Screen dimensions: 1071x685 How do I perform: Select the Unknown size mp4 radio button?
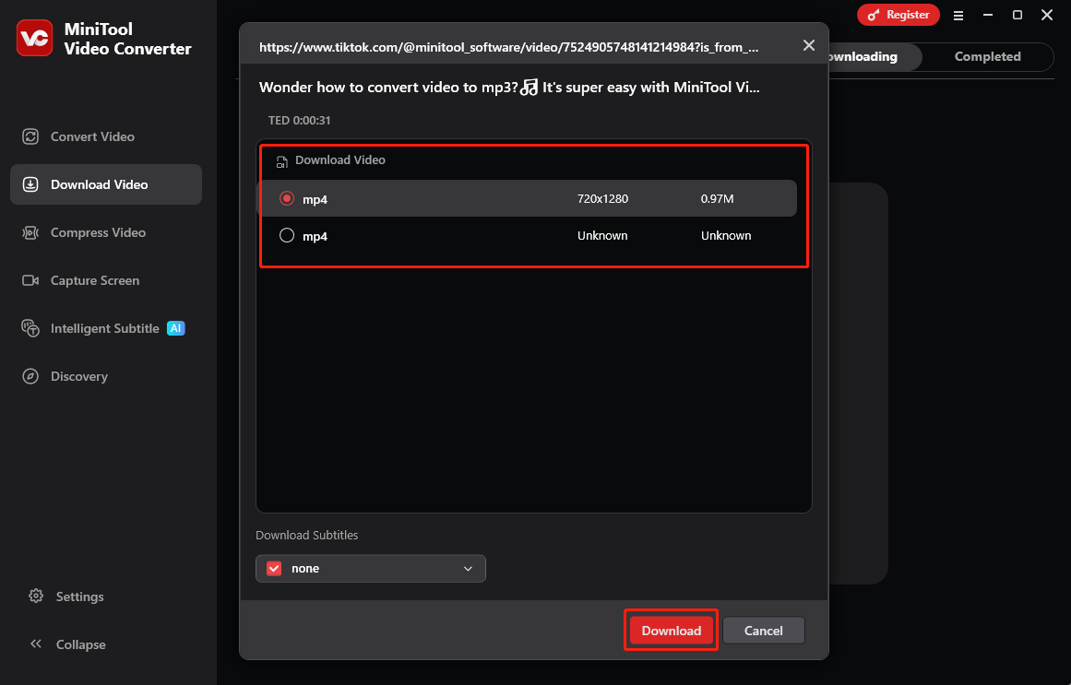(287, 235)
